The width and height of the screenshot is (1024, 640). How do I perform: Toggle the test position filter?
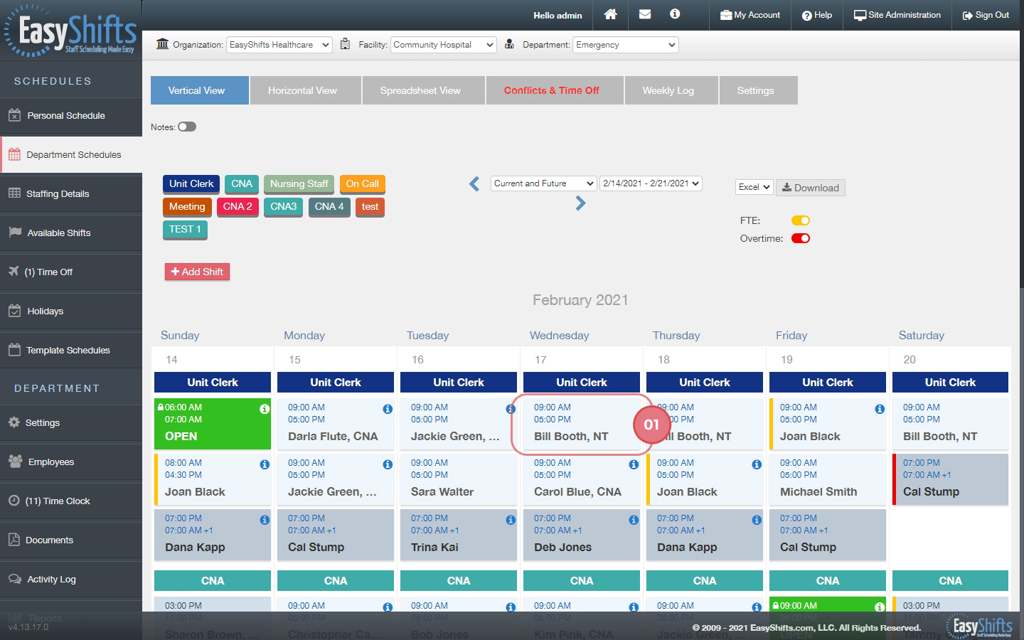point(370,207)
